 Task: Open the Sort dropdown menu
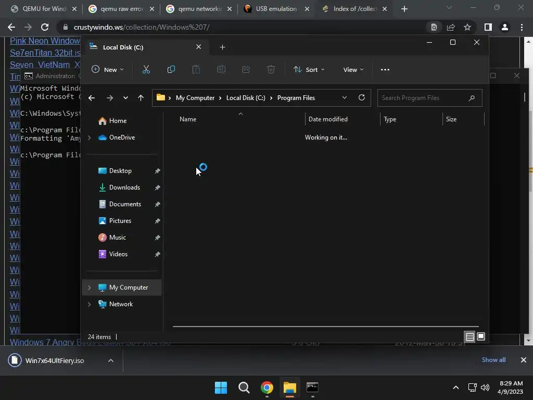309,70
